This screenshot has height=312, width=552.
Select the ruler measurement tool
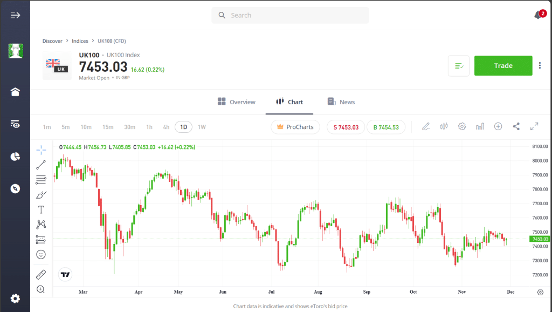tap(41, 274)
